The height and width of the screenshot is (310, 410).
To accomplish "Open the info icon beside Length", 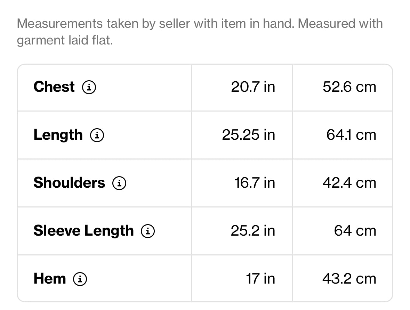I will [97, 135].
